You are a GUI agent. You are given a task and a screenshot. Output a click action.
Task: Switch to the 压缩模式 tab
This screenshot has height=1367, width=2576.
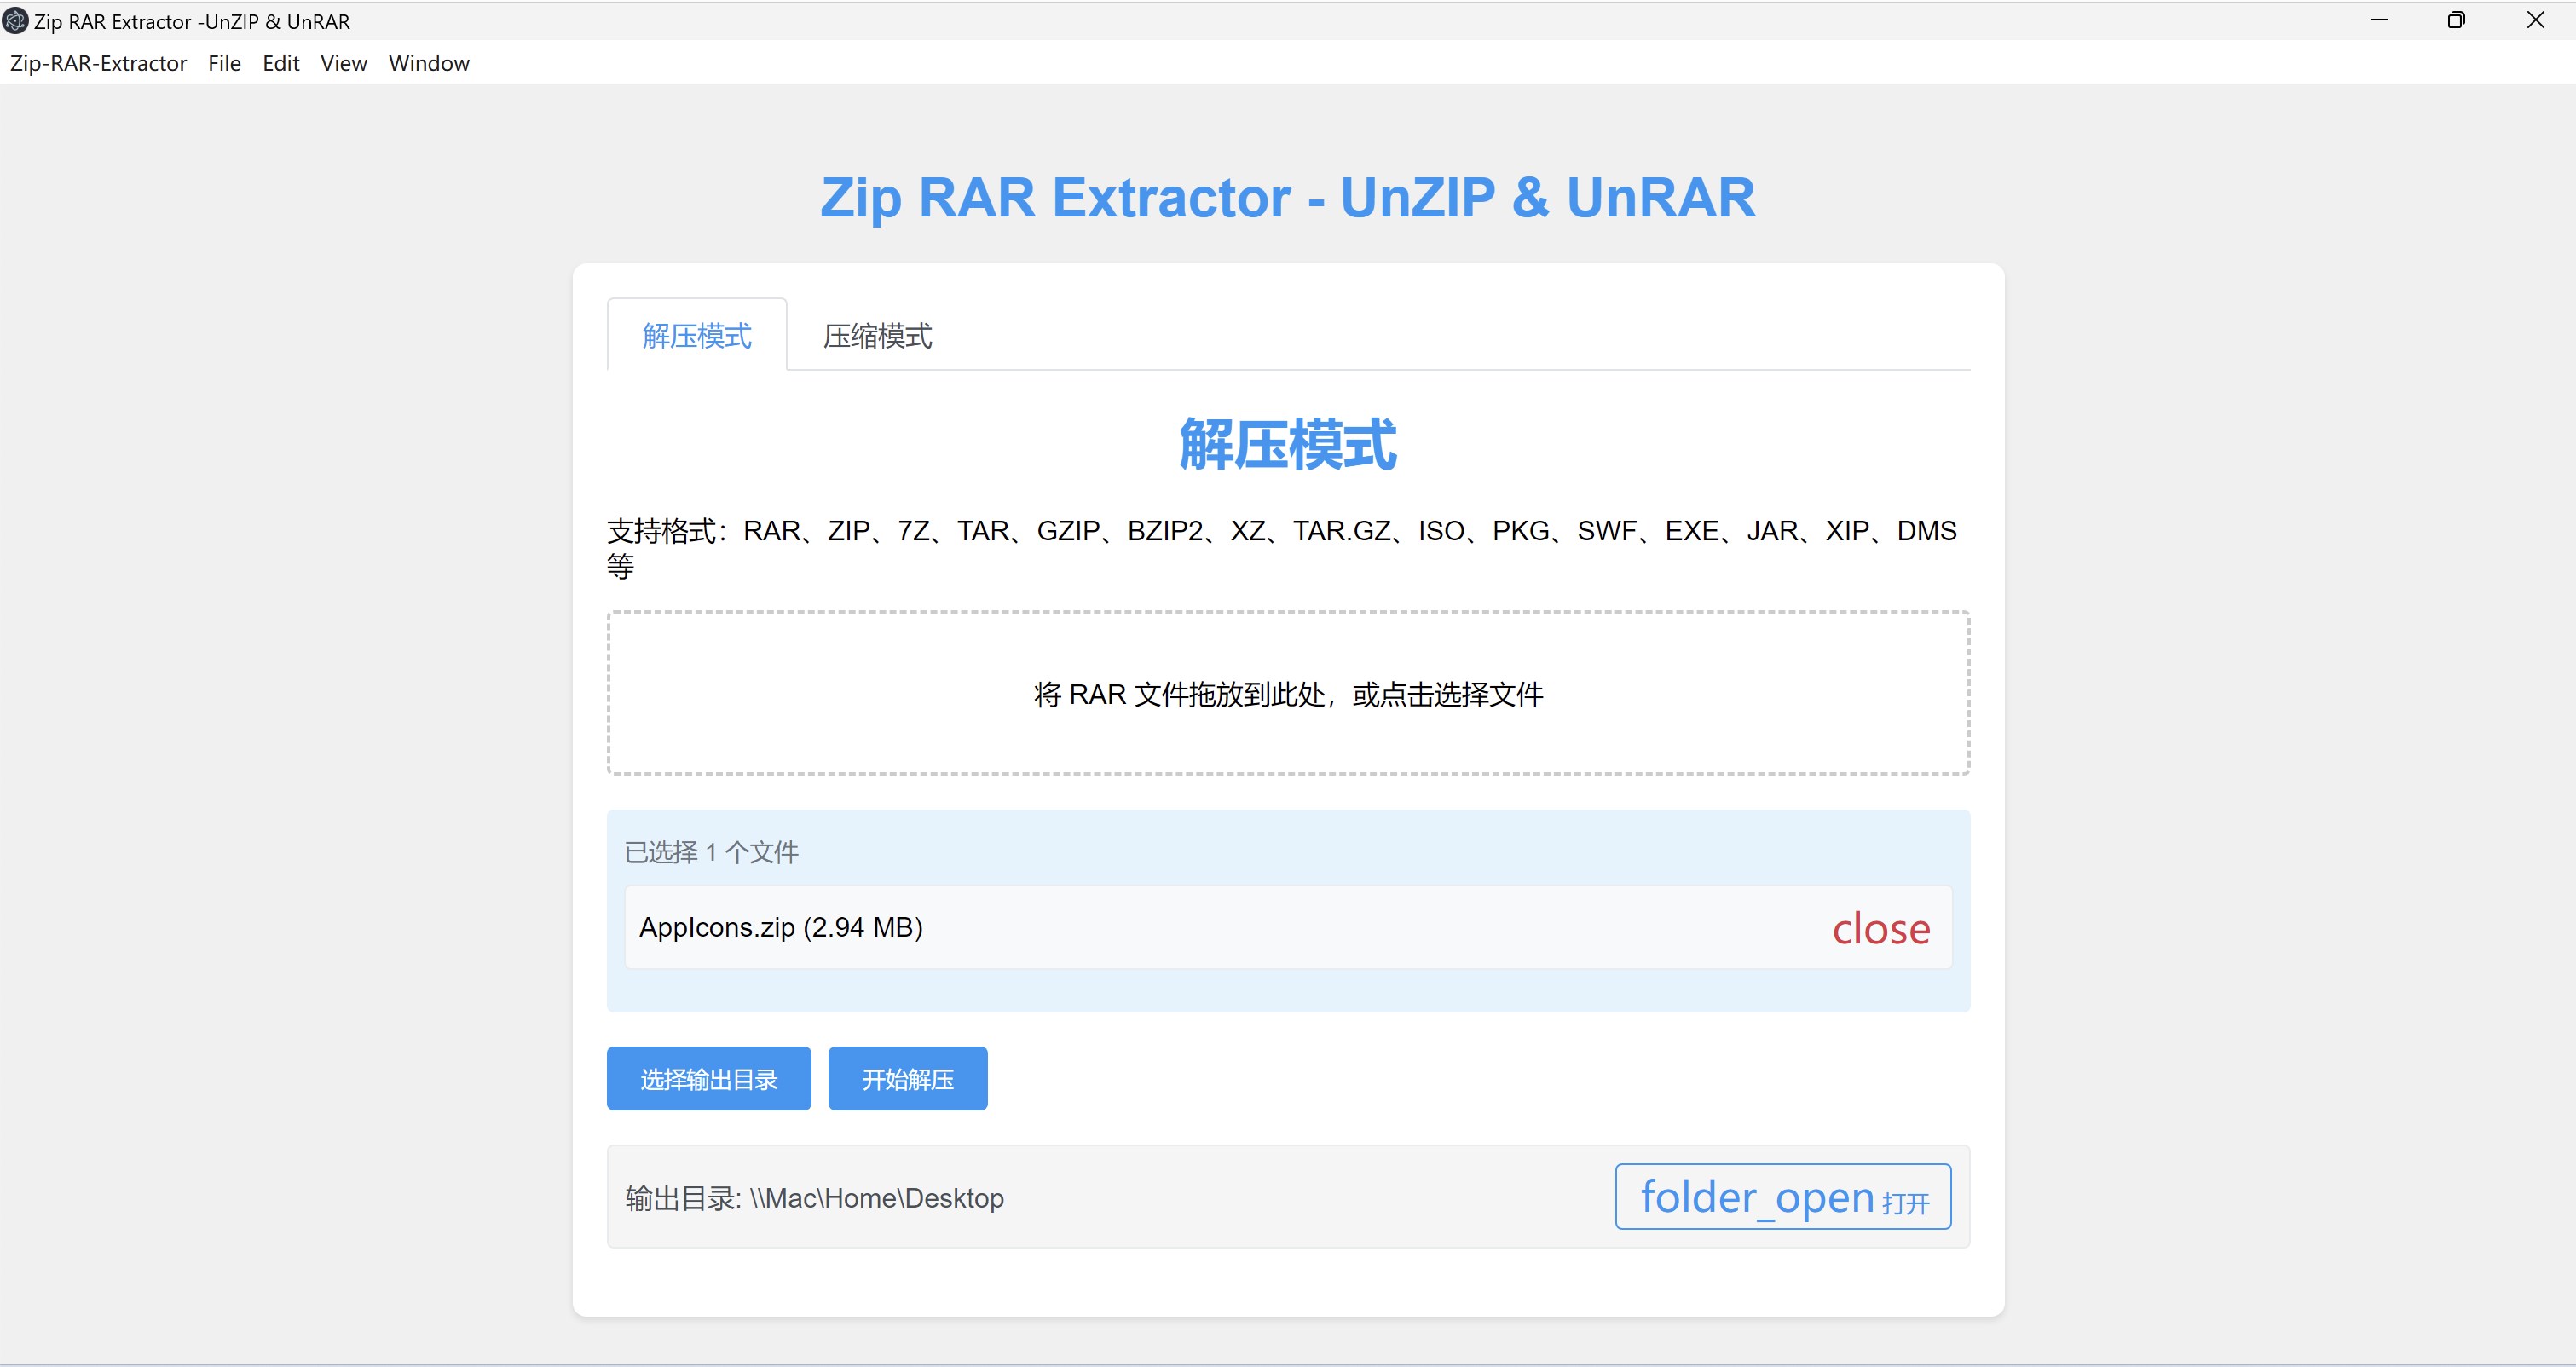877,335
